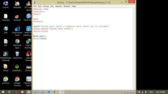Select the Opera Browser desktop icon
168x94 pixels.
click(x=29, y=56)
